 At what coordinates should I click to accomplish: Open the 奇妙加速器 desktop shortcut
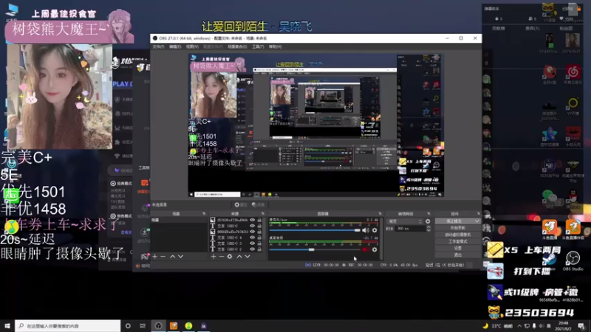point(550,138)
